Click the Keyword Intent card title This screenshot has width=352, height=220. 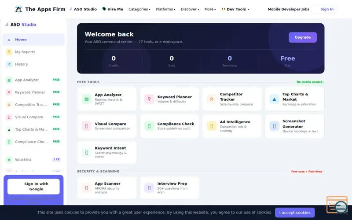point(110,148)
